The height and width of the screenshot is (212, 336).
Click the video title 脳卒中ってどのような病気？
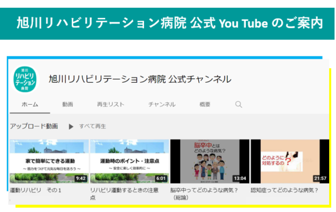204,194
